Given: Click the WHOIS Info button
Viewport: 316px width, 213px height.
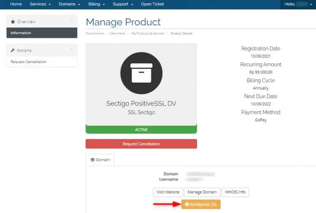Looking at the screenshot, I should click(235, 192).
